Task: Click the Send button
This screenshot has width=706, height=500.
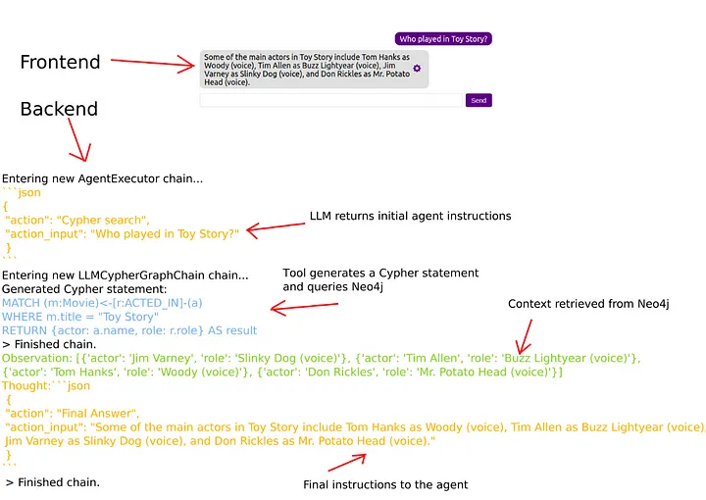Action: 479,100
